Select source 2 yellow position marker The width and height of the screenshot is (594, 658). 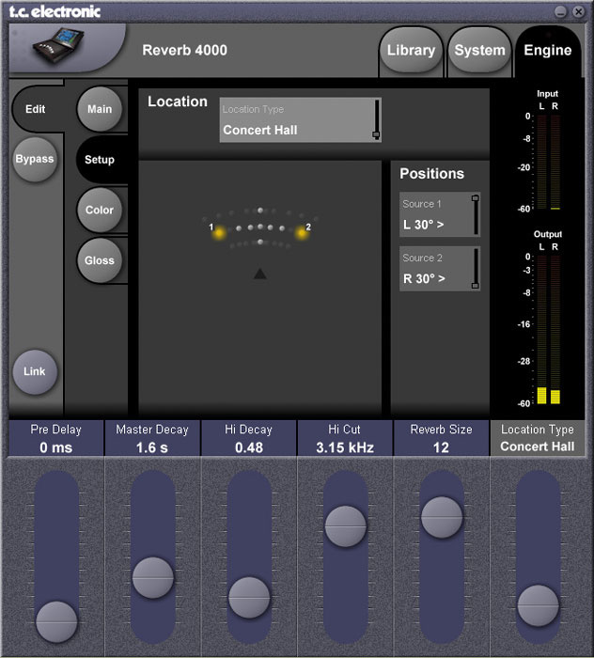302,232
